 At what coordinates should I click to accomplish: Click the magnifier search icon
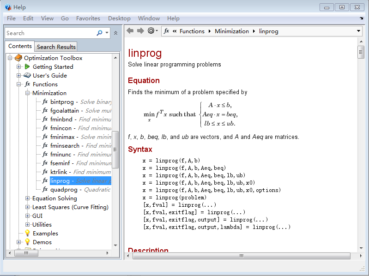click(100, 33)
